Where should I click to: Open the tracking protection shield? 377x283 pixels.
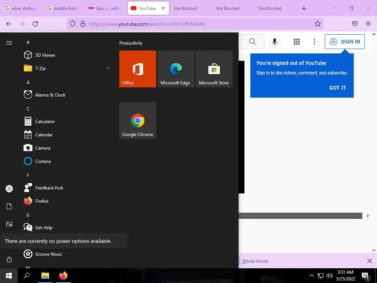coord(73,24)
